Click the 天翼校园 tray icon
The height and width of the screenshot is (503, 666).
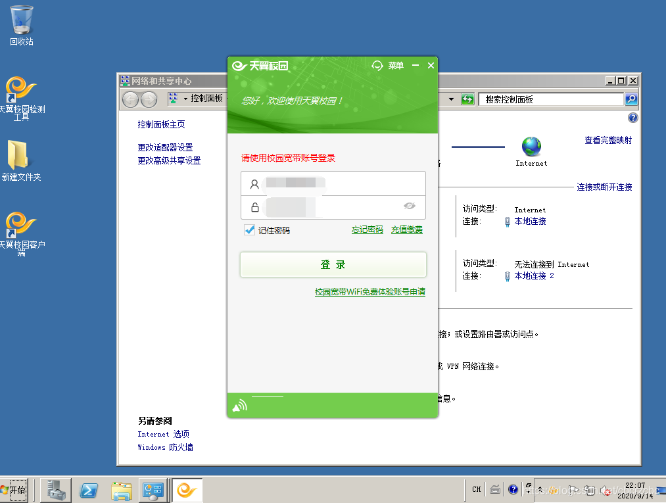(554, 491)
